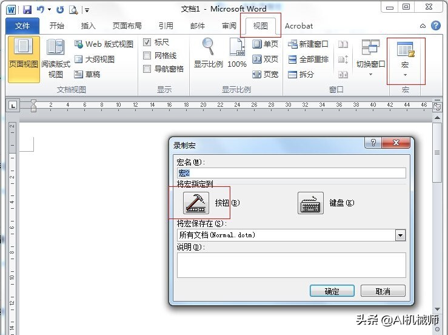The height and width of the screenshot is (335, 448).
Task: Click the reset window position icon
Action: click(x=343, y=75)
